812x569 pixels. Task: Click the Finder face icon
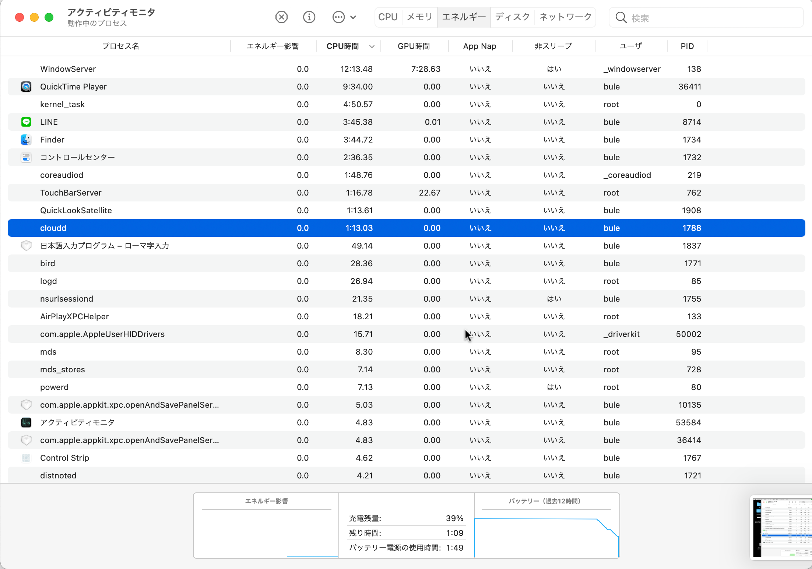click(x=26, y=140)
